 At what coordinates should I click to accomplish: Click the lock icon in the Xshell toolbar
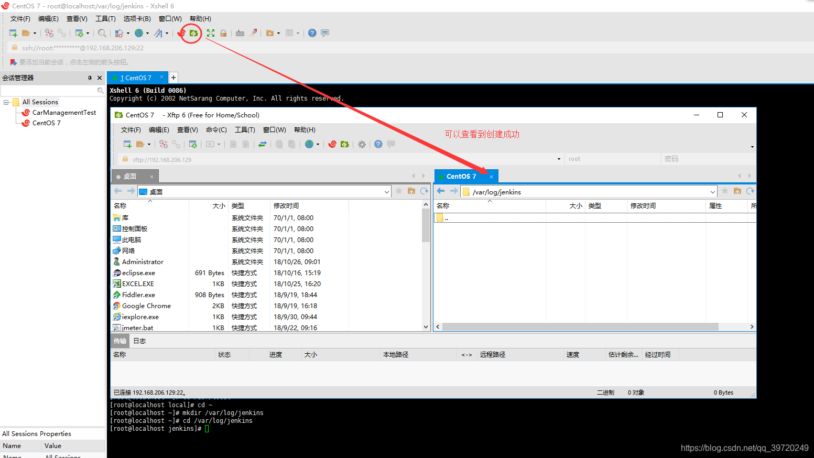(223, 32)
